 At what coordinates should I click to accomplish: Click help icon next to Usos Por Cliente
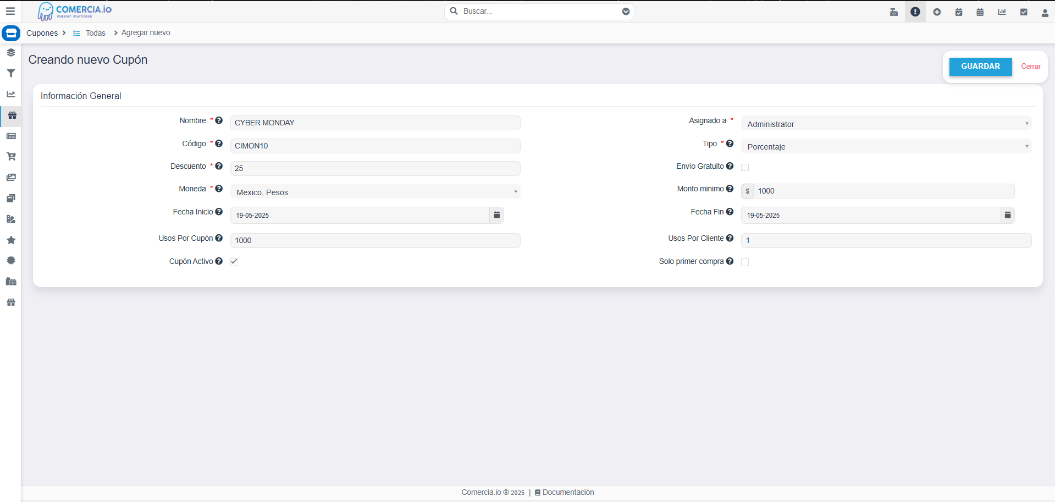point(730,238)
